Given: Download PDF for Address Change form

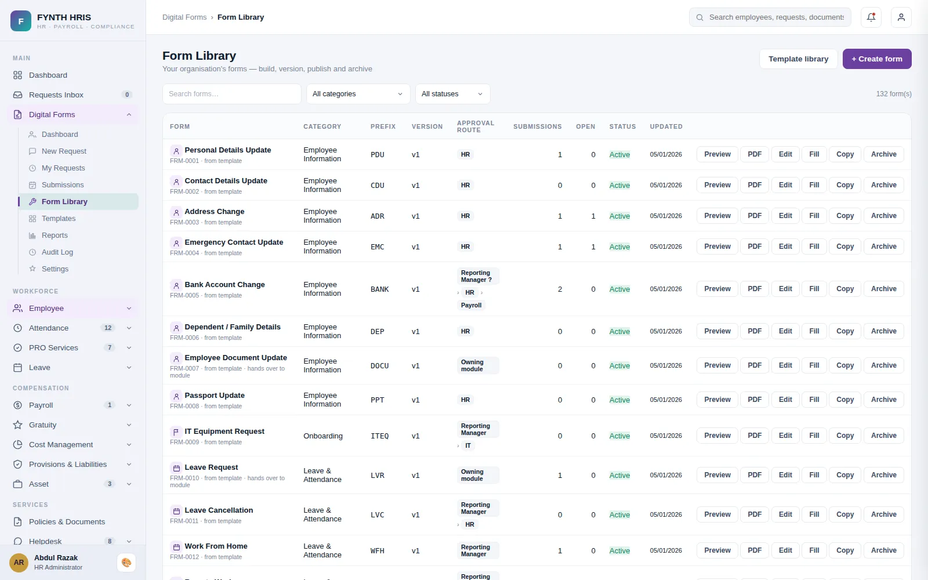Looking at the screenshot, I should [x=755, y=216].
